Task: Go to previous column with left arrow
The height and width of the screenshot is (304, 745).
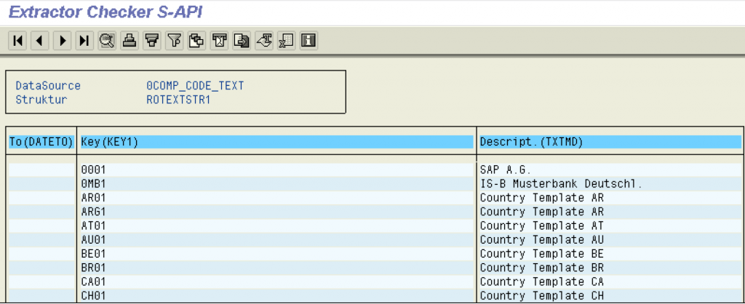Action: (40, 41)
